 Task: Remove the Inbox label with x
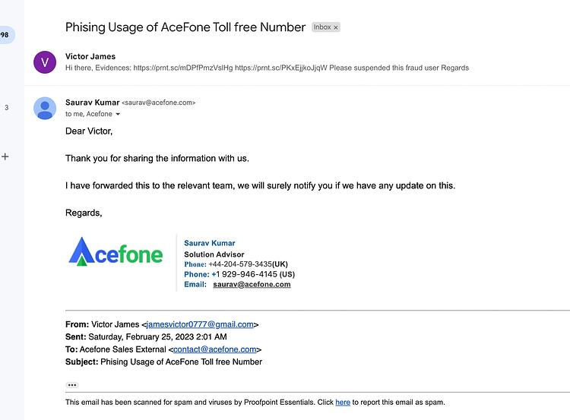(x=336, y=27)
